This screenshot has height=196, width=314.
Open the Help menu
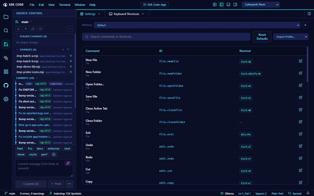point(92,5)
